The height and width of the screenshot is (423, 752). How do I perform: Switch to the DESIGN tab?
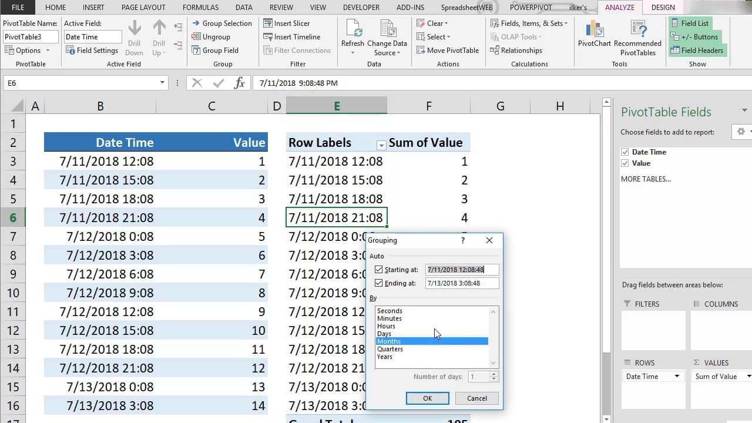pos(663,8)
